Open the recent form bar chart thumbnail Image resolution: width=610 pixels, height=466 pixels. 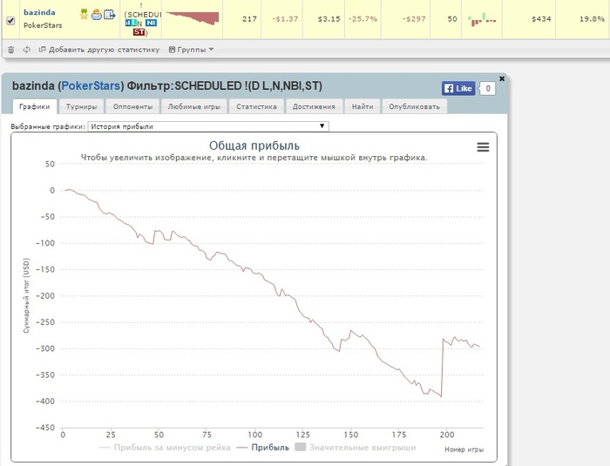coord(482,19)
